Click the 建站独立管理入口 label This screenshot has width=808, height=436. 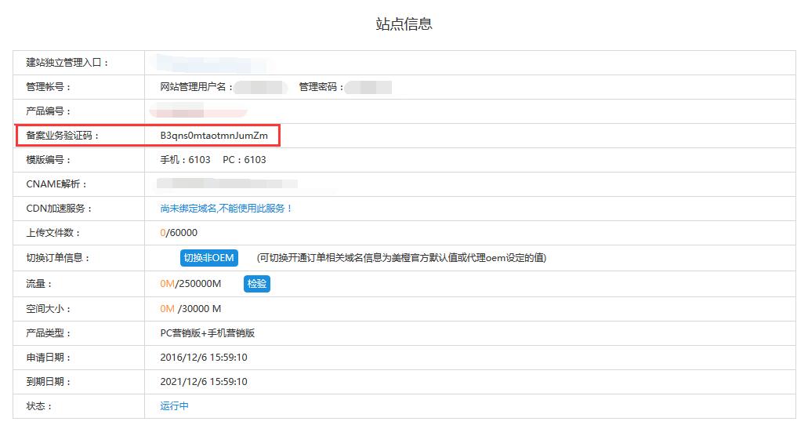pyautogui.click(x=67, y=63)
